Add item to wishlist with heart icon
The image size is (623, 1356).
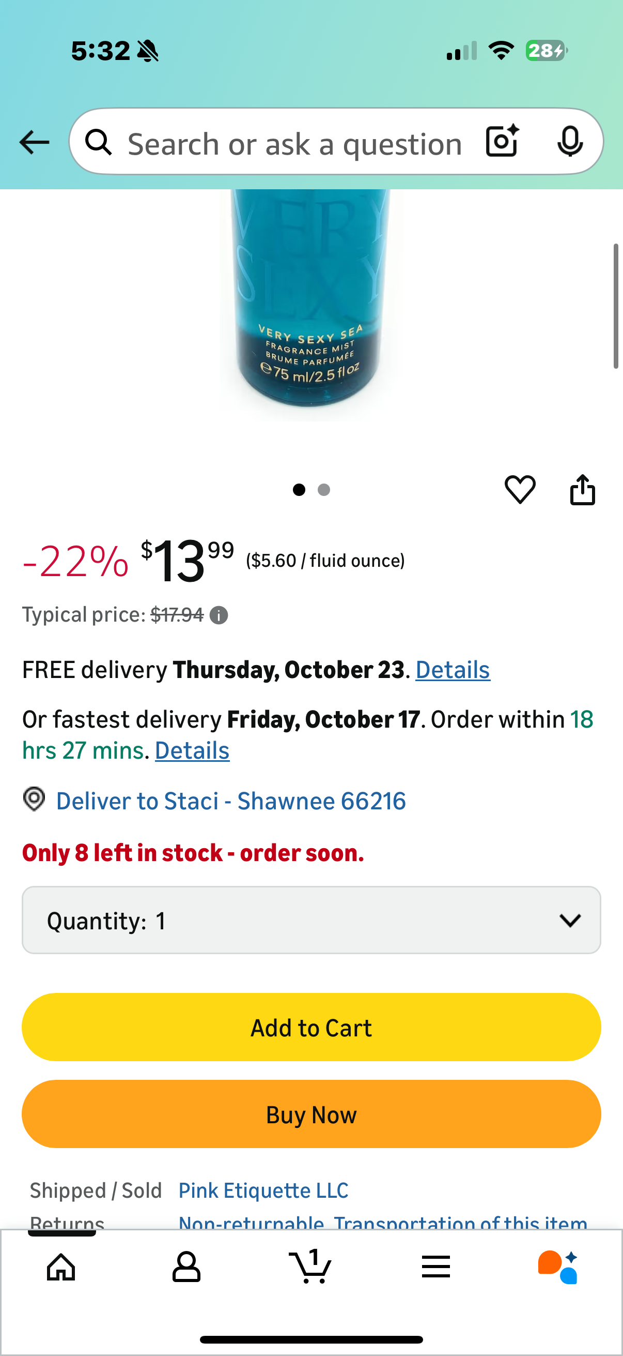(520, 490)
